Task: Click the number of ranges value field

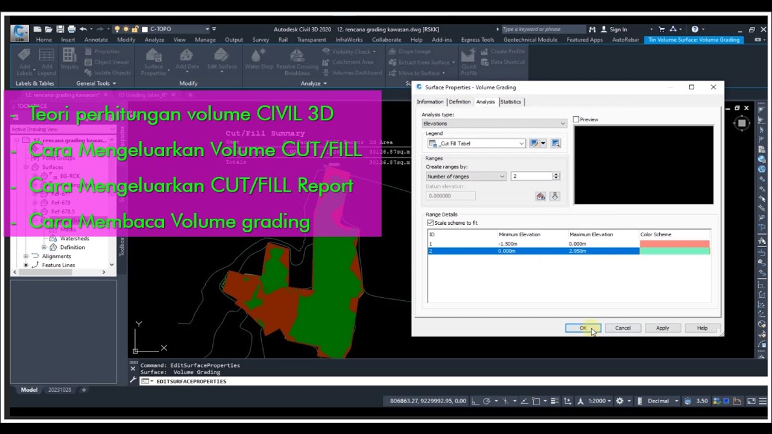Action: 531,176
